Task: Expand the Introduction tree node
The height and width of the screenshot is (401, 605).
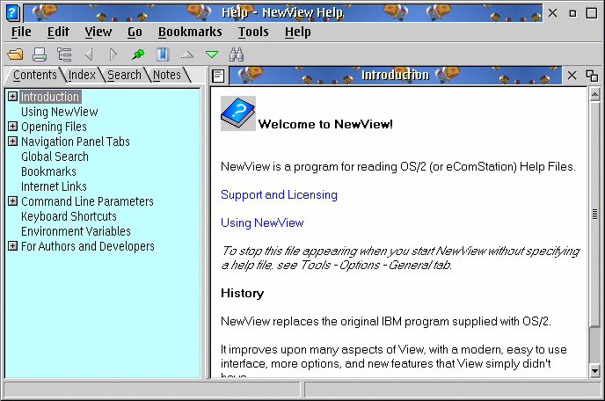Action: (12, 97)
